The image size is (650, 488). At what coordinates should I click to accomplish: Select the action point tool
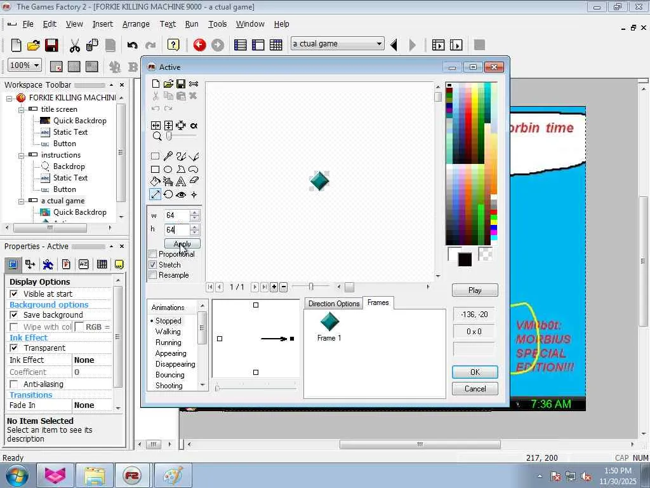pyautogui.click(x=194, y=194)
